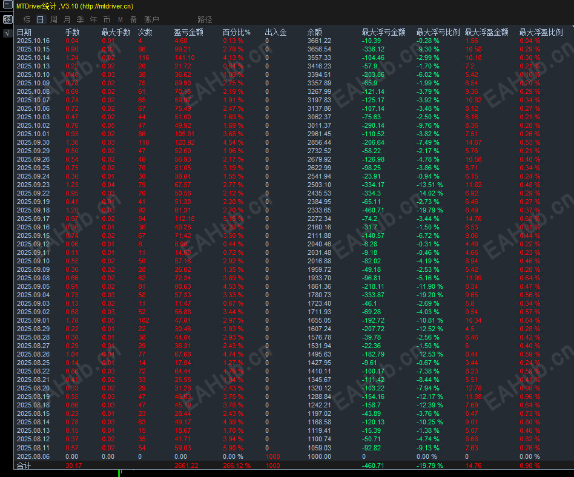Click the 盈亏金额 column header
The image size is (574, 477).
pyautogui.click(x=188, y=32)
